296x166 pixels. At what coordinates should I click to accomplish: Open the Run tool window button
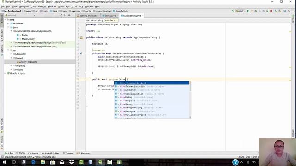point(9,153)
